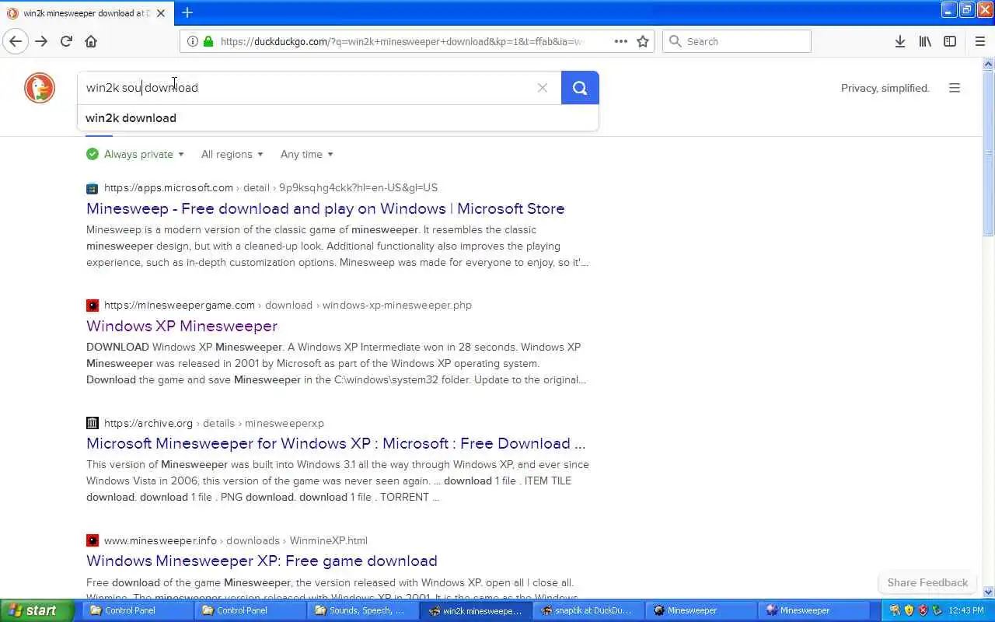Image resolution: width=995 pixels, height=622 pixels.
Task: Toggle the sidebars view icon
Action: 950,41
